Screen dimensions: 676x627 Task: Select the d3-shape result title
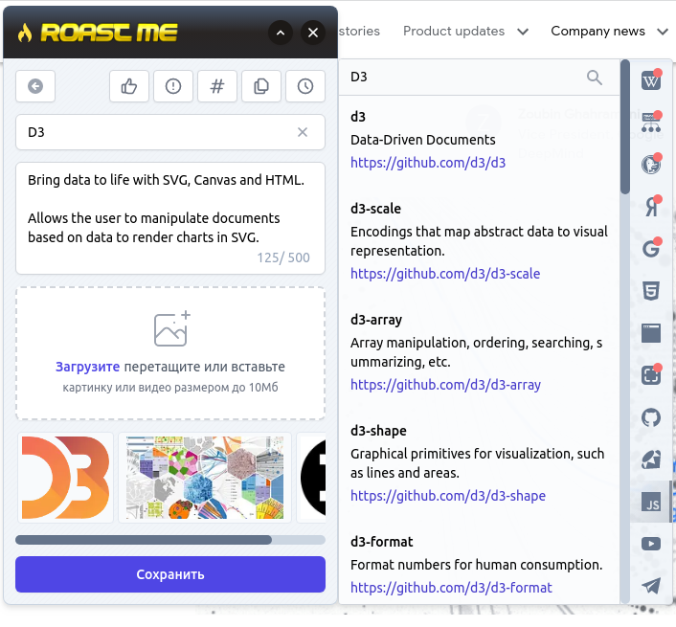(378, 431)
